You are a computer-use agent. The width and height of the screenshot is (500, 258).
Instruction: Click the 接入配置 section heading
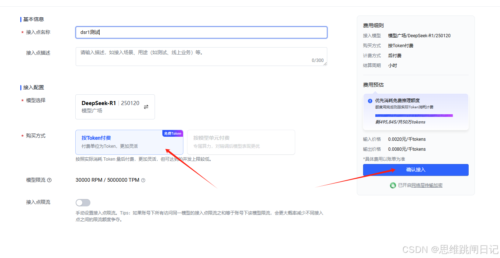coord(34,87)
